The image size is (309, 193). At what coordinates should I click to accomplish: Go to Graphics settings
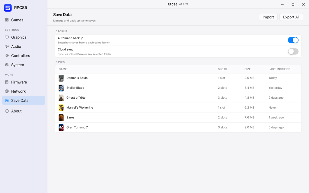tap(24, 37)
